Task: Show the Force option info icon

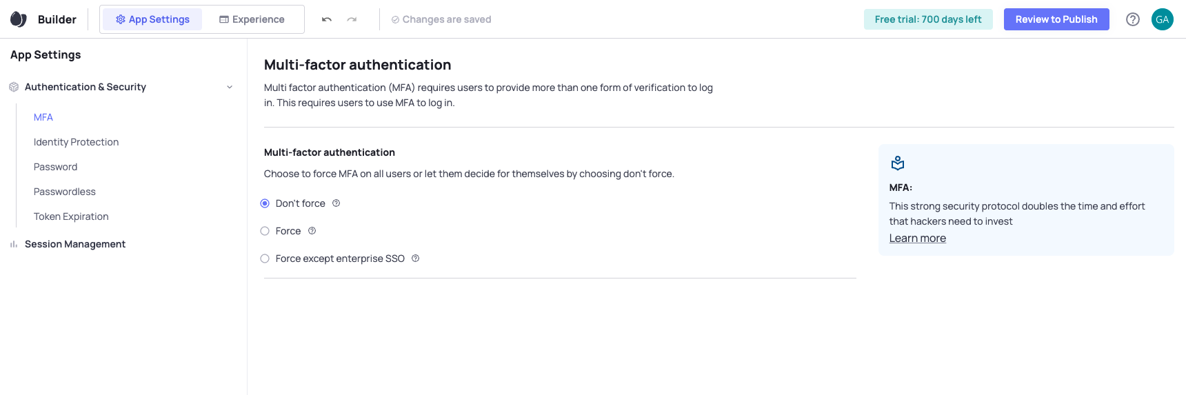Action: (312, 231)
